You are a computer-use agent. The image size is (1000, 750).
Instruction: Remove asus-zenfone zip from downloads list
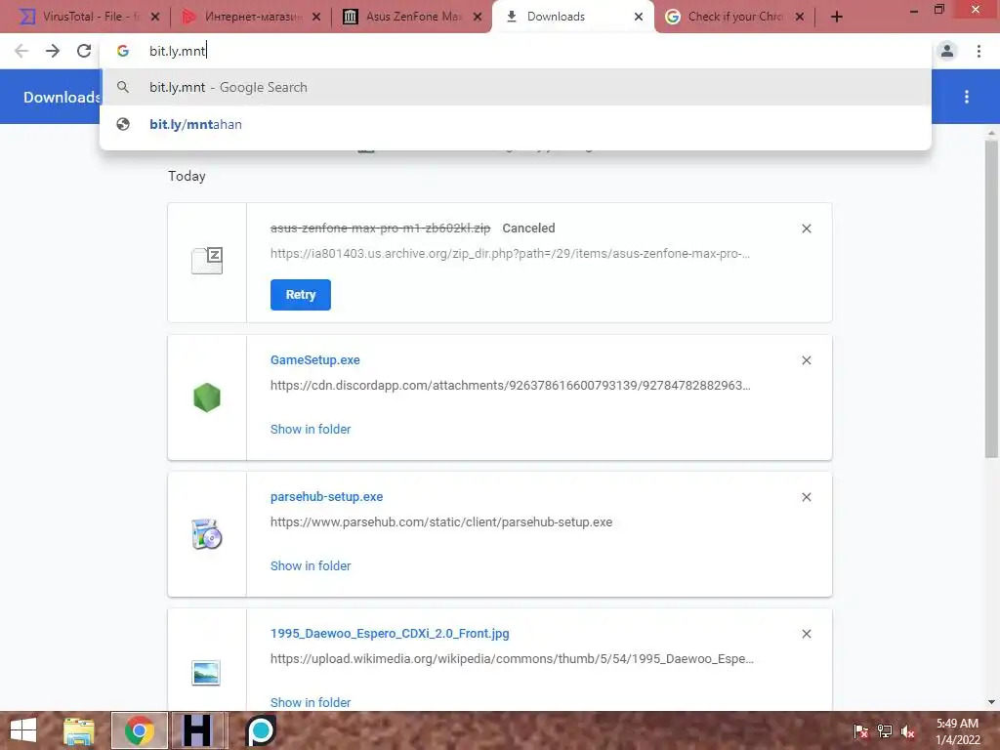tap(806, 229)
